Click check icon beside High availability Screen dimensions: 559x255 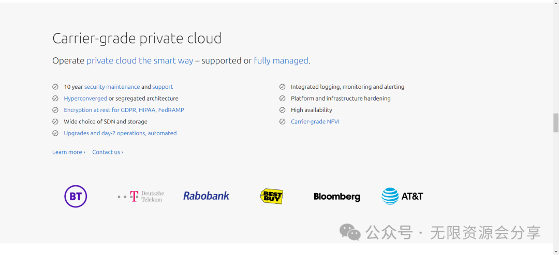click(x=283, y=110)
